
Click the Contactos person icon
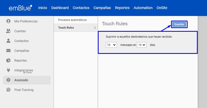pyautogui.click(x=9, y=41)
